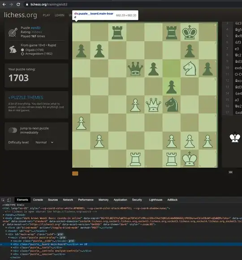Screen dimensions: 242x260
Task: Click the browser forward arrow
Action: (x=11, y=4)
